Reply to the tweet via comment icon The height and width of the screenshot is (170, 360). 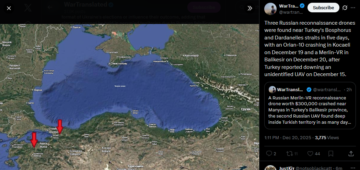(x=269, y=154)
